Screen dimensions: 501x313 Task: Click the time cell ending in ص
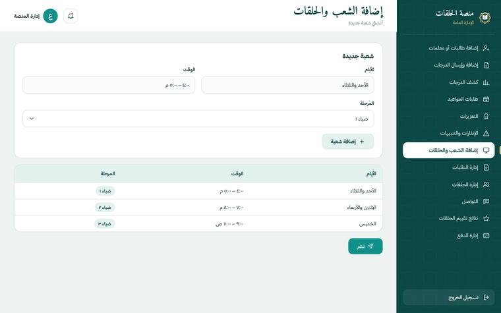coord(229,224)
